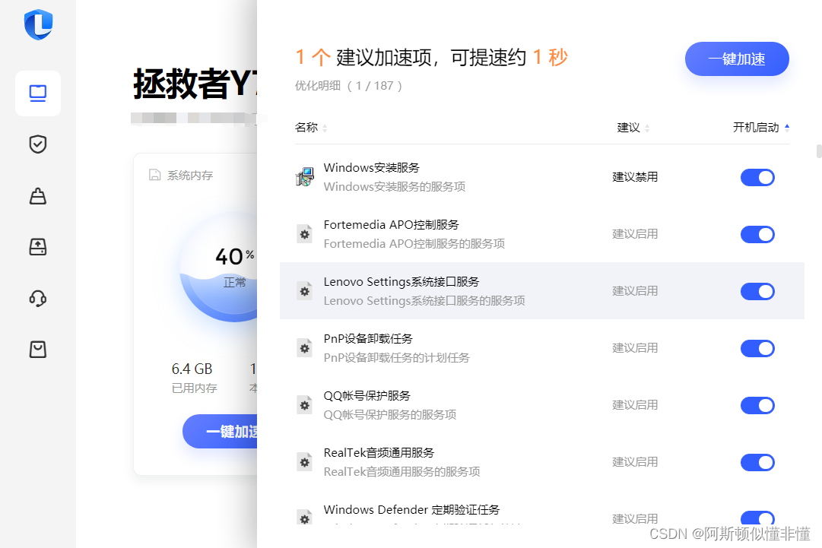The image size is (822, 548).
Task: Turn off the QQ帐号保护服务 switch
Action: pyautogui.click(x=757, y=404)
